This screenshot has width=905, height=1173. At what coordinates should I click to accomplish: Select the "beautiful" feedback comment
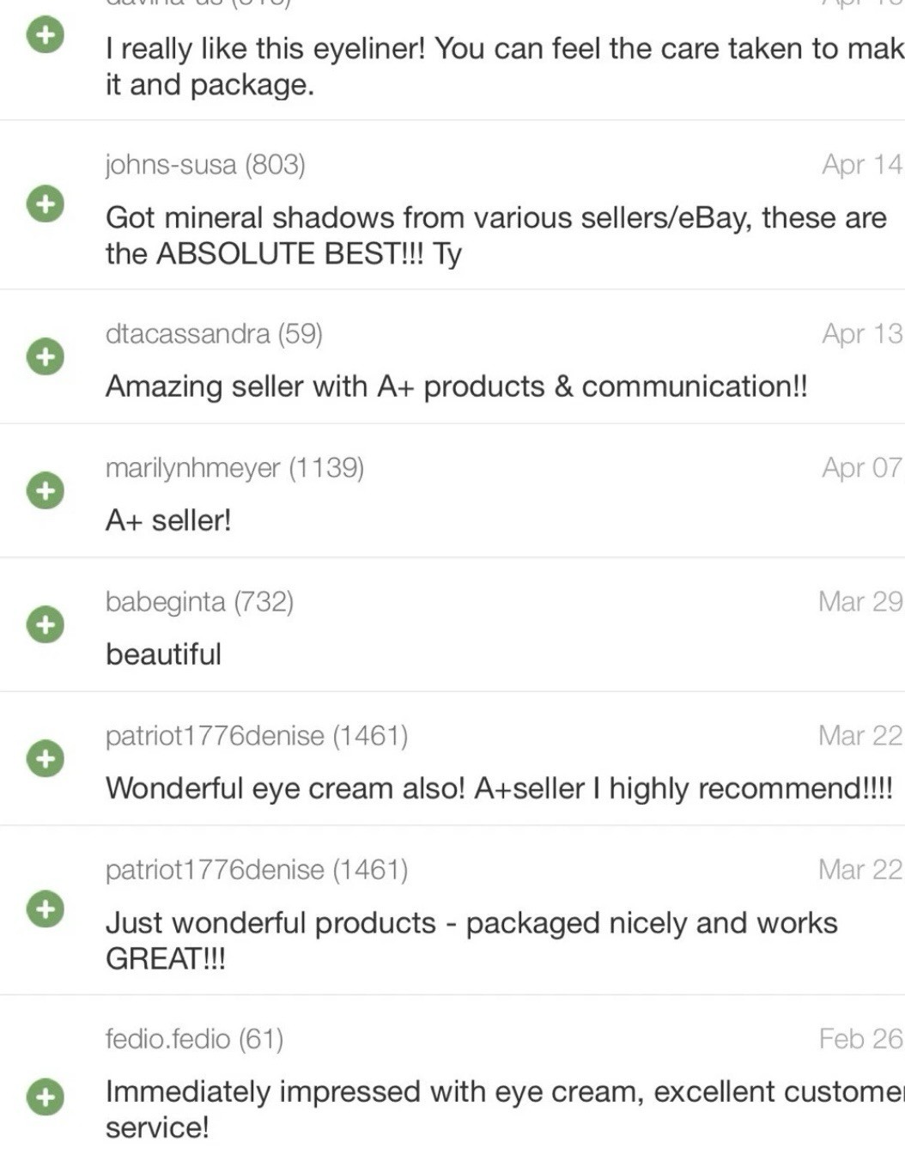pos(163,654)
